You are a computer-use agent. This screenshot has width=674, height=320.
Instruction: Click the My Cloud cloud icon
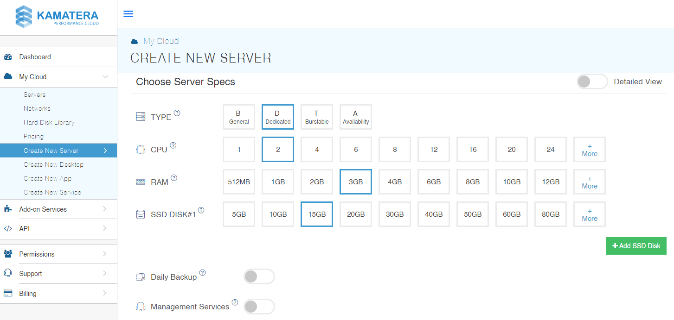tap(7, 77)
